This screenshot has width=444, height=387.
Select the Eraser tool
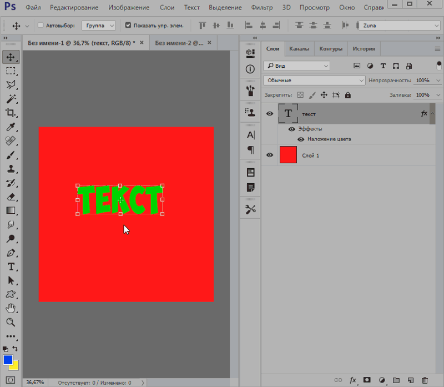coord(11,197)
